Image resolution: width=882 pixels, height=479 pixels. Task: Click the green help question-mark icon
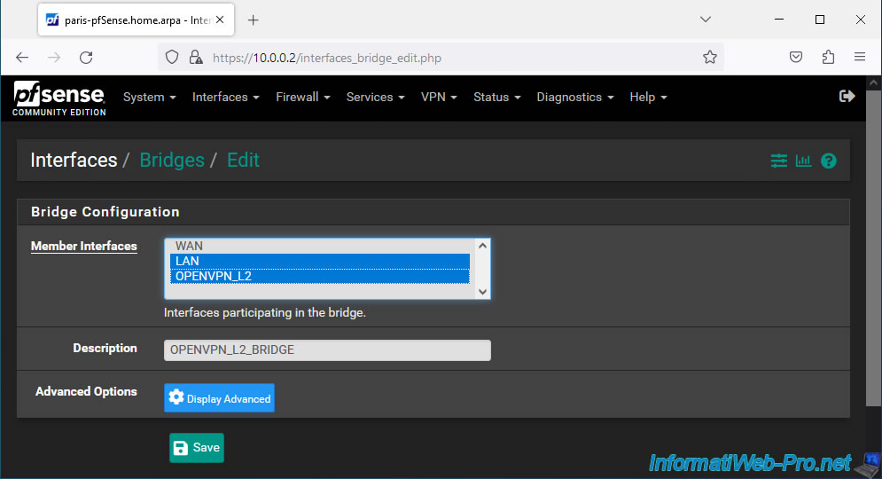(829, 161)
